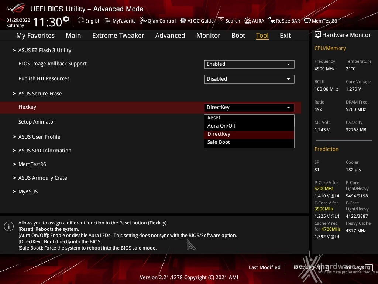The width and height of the screenshot is (378, 284).
Task: Click the Publish HII Resources label
Action: [44, 78]
